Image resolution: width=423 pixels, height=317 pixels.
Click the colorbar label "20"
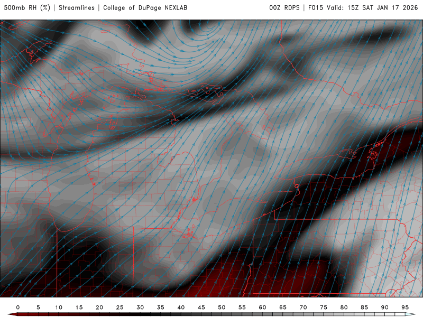(x=99, y=307)
